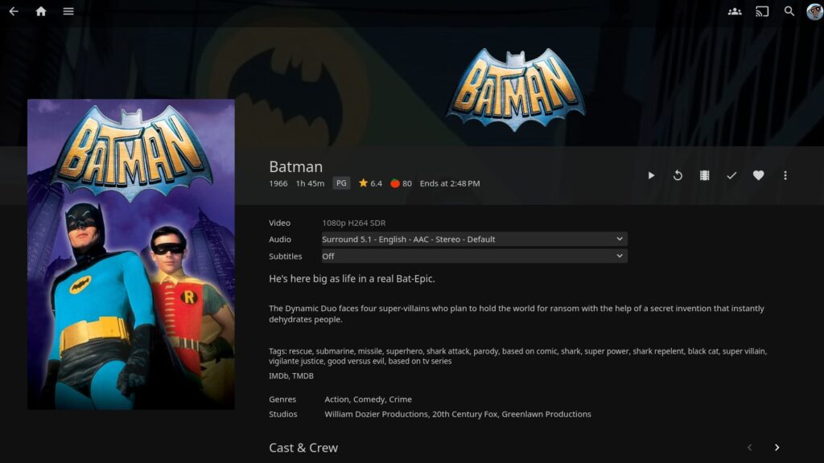This screenshot has width=824, height=463.
Task: Open the Audio track dropdown
Action: point(474,239)
